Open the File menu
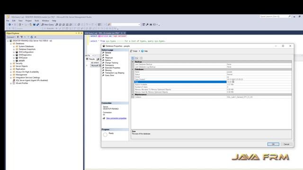This screenshot has width=303, height=170. (8, 21)
